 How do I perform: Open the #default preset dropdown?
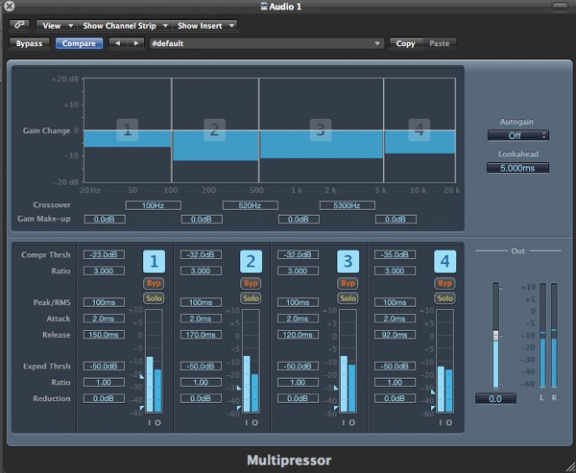pyautogui.click(x=266, y=43)
